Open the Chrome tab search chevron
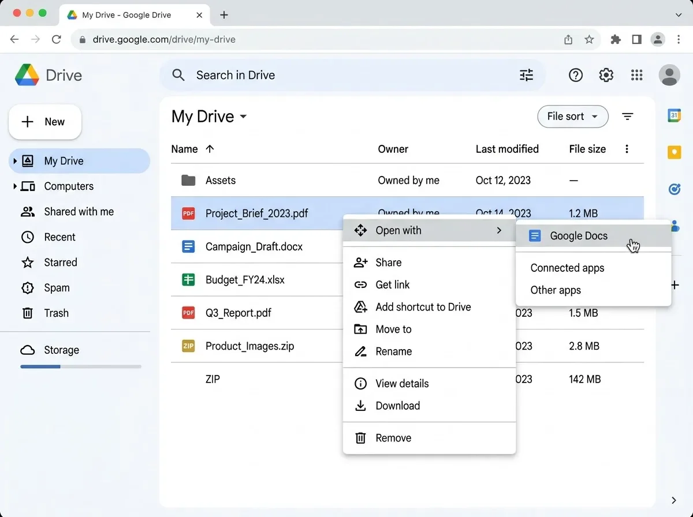The image size is (693, 517). 679,15
